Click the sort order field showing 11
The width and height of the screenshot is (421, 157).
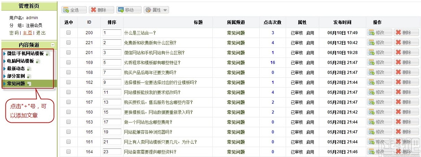click(112, 92)
